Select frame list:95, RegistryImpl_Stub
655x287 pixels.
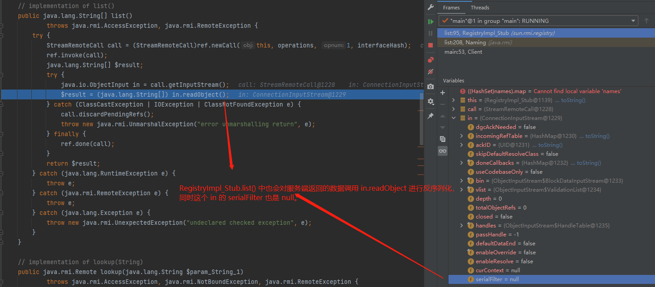click(546, 33)
